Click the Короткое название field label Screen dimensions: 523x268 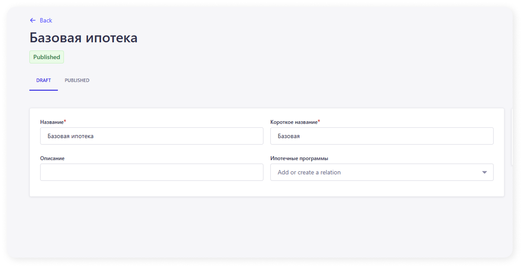(x=294, y=122)
